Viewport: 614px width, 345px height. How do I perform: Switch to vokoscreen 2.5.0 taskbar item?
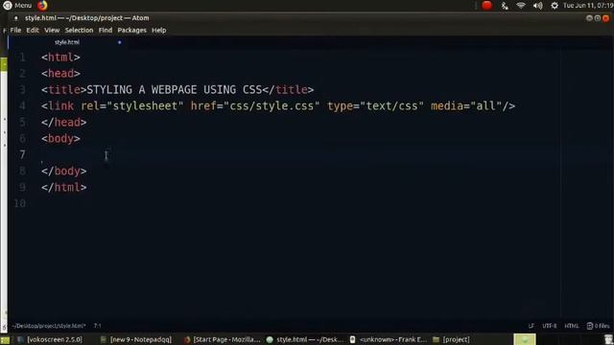pyautogui.click(x=50, y=339)
